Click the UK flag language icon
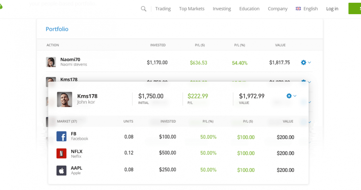The width and height of the screenshot is (361, 190). pyautogui.click(x=298, y=9)
